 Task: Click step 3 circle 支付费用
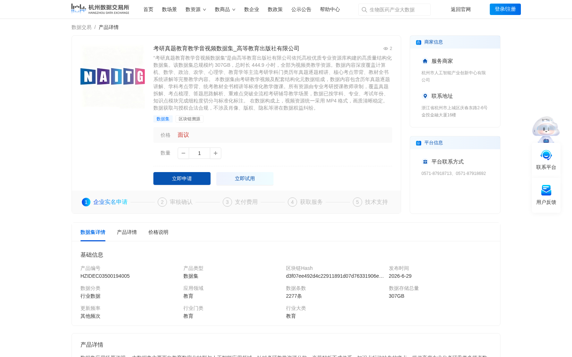227,202
